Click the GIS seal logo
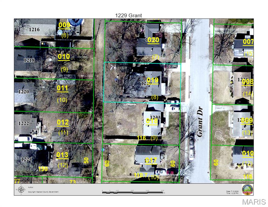The height and width of the screenshot is (207, 268). pos(247,189)
